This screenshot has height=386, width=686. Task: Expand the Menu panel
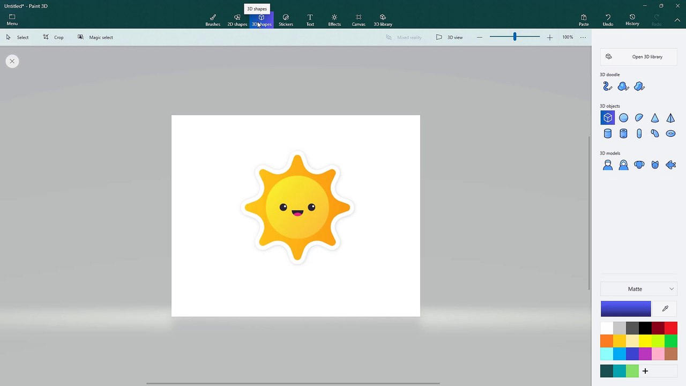(x=12, y=20)
